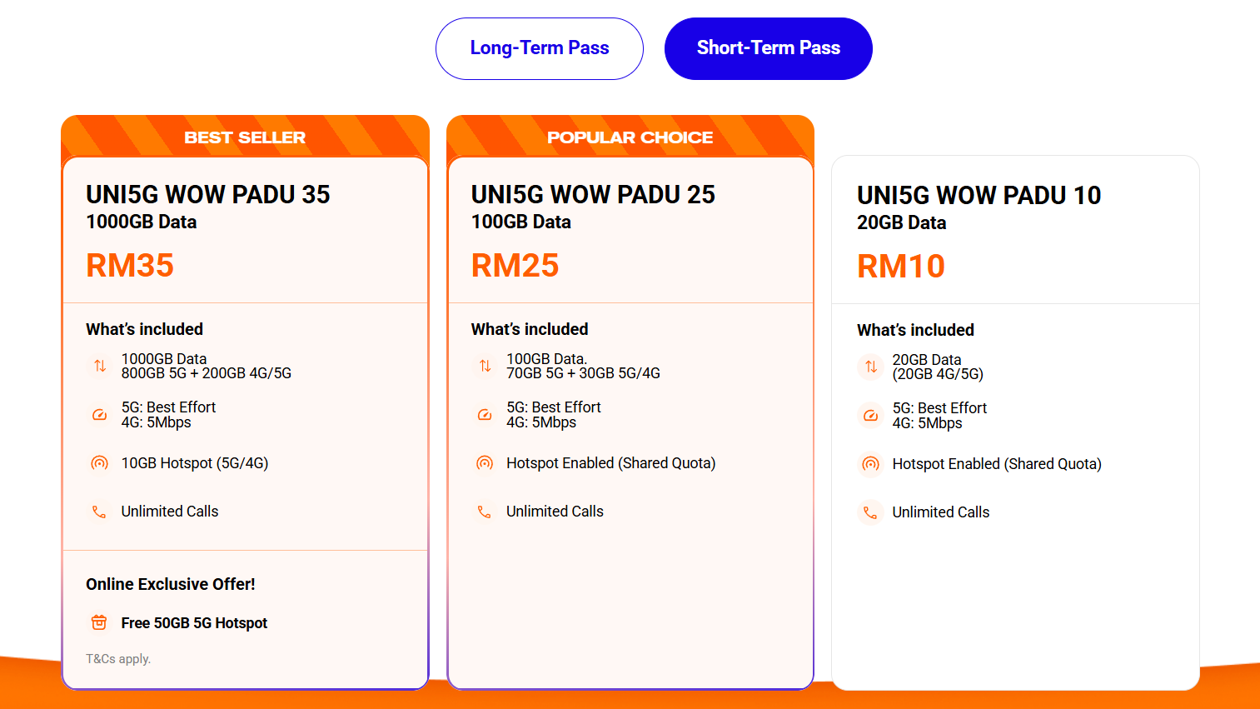
Task: Click the hotspot icon in PADU 10 card
Action: [x=870, y=464]
